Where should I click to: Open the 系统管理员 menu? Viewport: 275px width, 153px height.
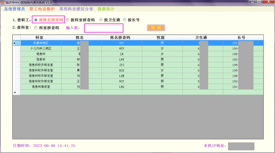(14, 9)
